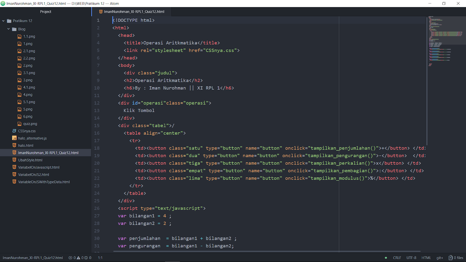Collapse the Blog folder
The image size is (466, 262).
pyautogui.click(x=8, y=29)
